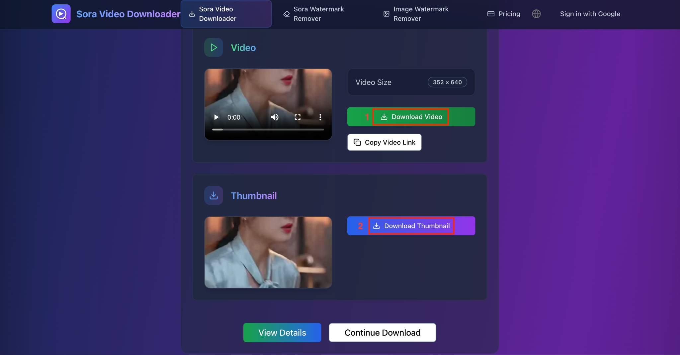Select Sign in with Google
680x355 pixels.
tap(590, 14)
